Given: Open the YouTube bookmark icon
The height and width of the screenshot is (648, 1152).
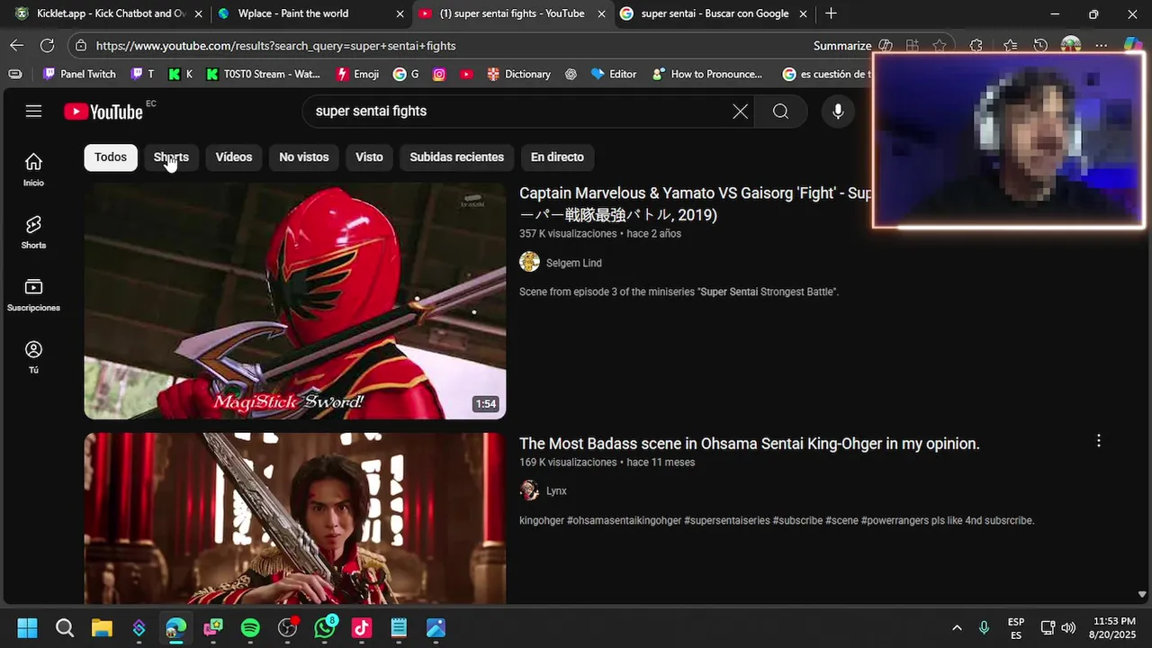Looking at the screenshot, I should (466, 74).
